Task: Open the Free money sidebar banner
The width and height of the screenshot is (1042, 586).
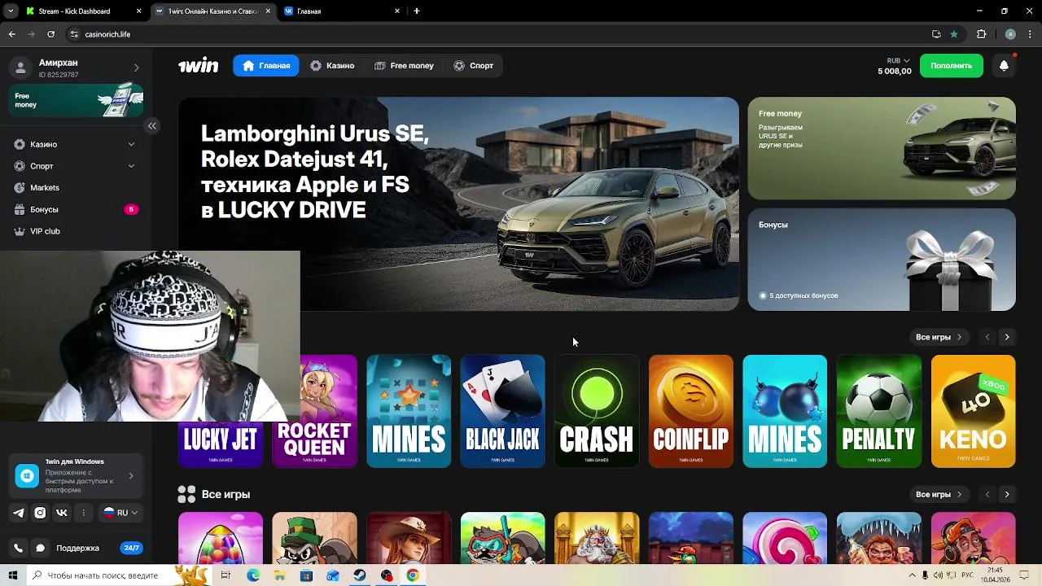Action: [77, 101]
